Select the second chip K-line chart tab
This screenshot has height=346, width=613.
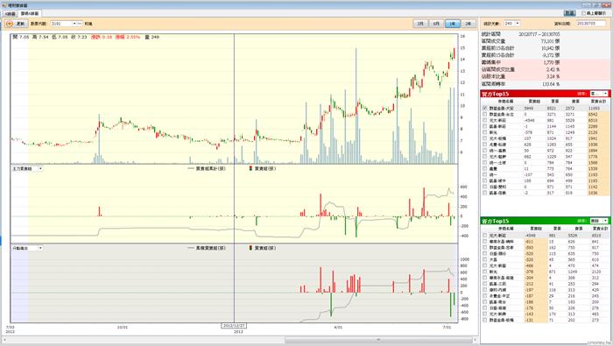tap(30, 13)
